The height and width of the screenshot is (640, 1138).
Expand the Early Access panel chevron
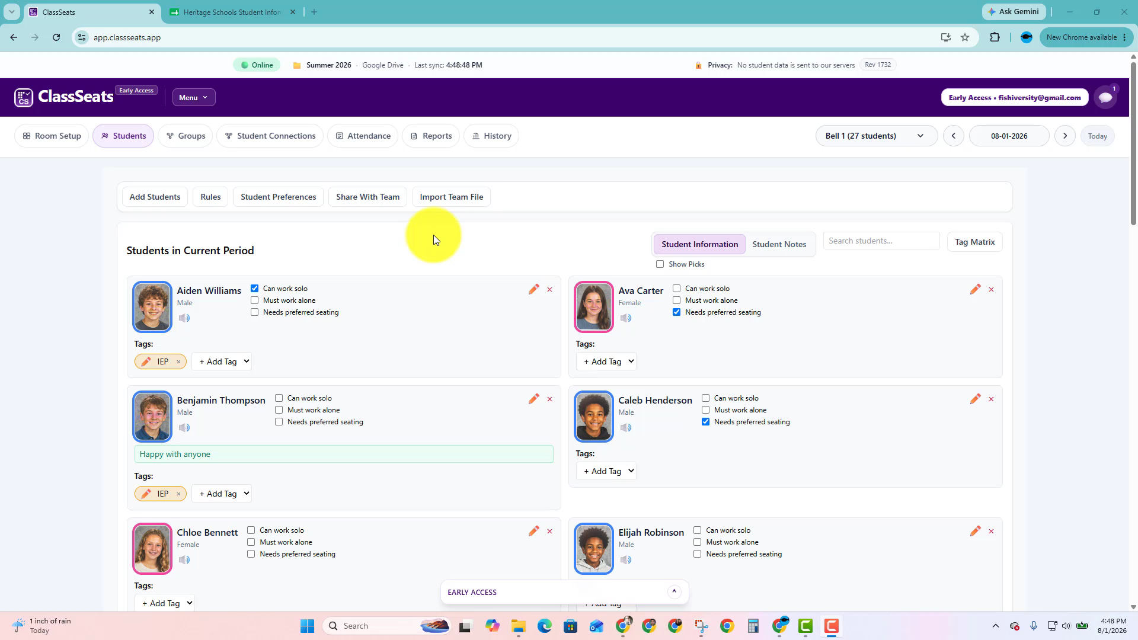pyautogui.click(x=674, y=592)
